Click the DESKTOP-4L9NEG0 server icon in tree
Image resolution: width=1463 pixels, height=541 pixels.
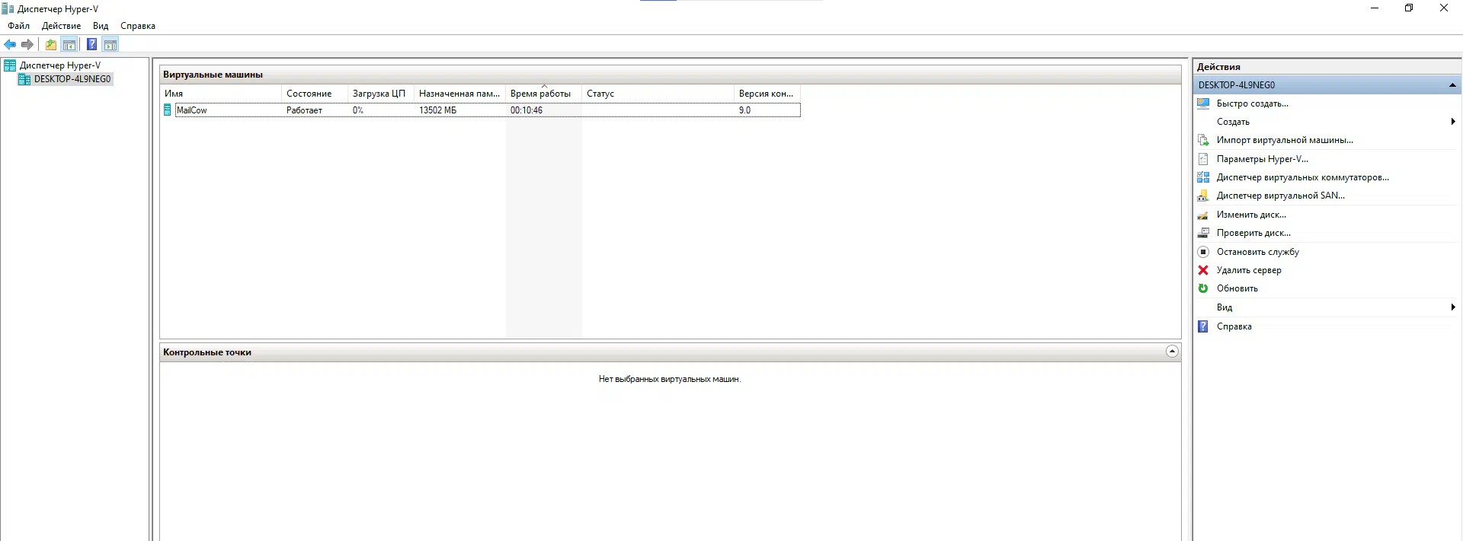24,79
